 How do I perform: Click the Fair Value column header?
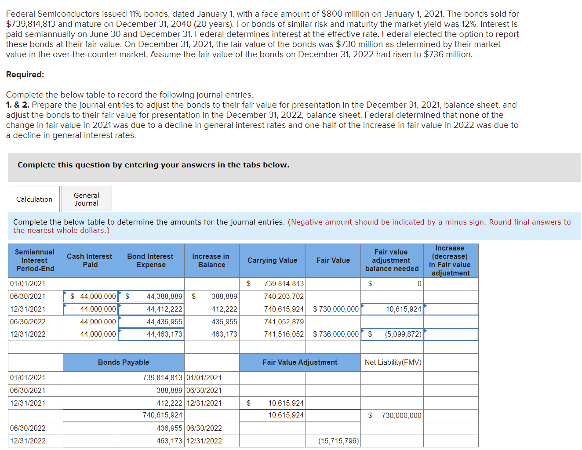coord(333,261)
